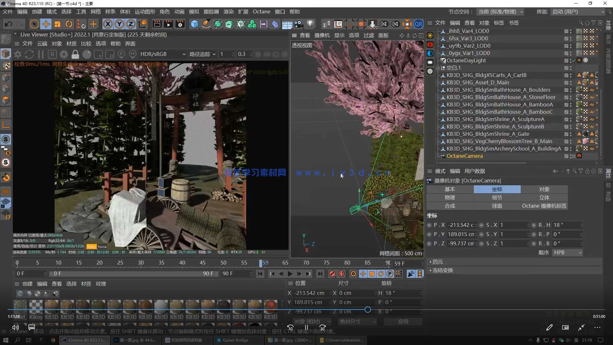Open the HDR/sRGB dropdown
Screen dimensions: 613x345
pyautogui.click(x=162, y=54)
